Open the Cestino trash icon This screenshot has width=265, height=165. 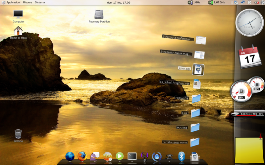coord(18,134)
